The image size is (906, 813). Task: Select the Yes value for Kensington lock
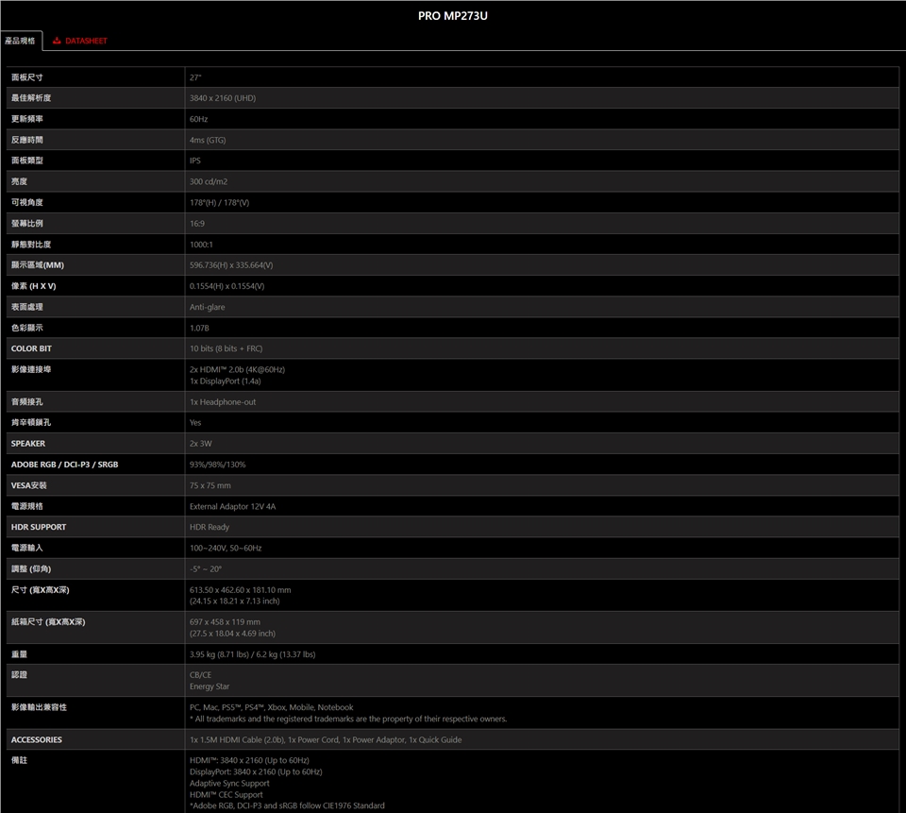pyautogui.click(x=195, y=423)
